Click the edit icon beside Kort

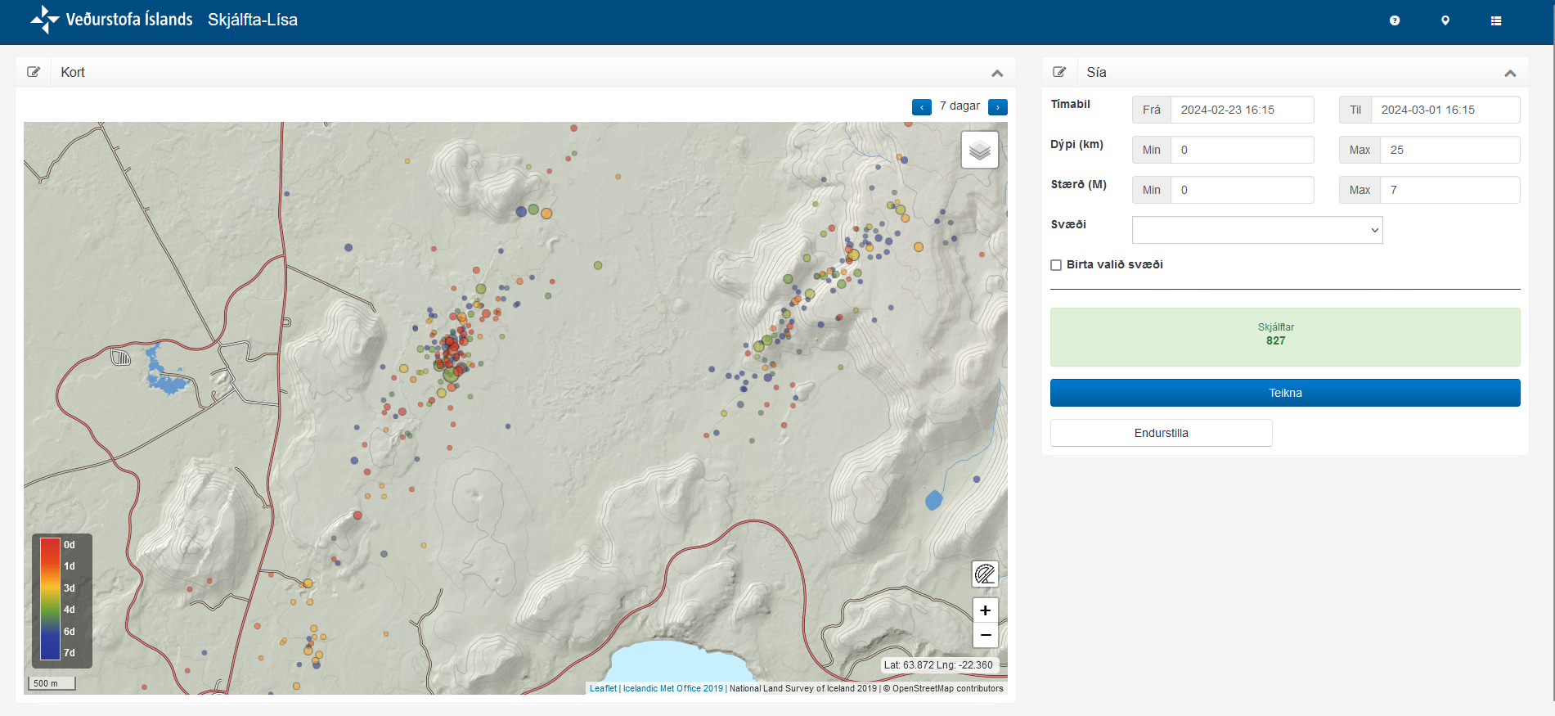pyautogui.click(x=34, y=72)
